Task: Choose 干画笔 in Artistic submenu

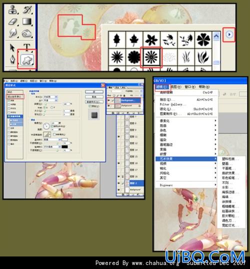Action: coord(231,168)
